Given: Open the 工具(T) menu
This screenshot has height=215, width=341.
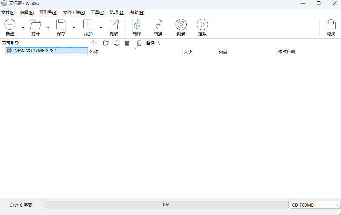Looking at the screenshot, I should pos(97,12).
